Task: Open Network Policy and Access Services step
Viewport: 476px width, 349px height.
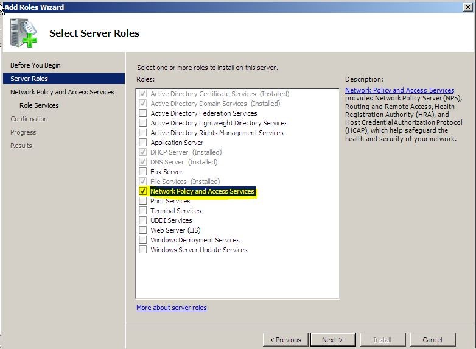Action: 62,92
